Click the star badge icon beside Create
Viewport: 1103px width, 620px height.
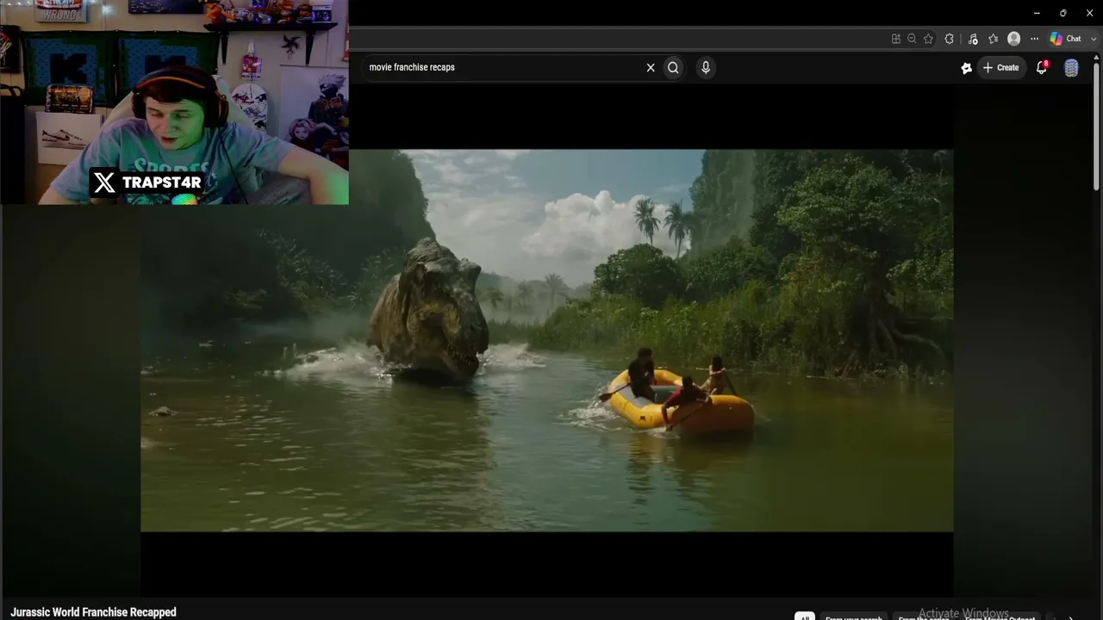click(967, 68)
